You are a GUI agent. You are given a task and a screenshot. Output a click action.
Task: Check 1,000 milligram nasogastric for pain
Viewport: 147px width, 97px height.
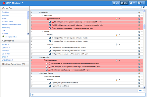50,25
